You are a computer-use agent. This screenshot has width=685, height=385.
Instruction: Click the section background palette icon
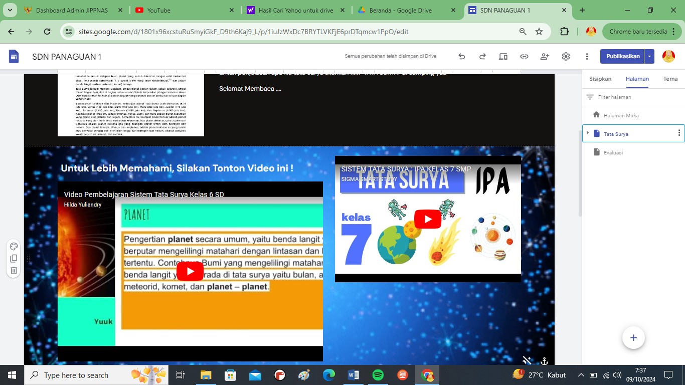14,246
